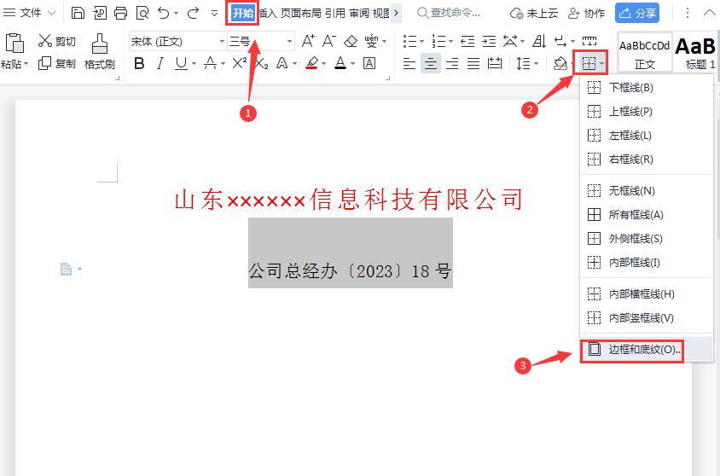Copy selection with 复制
The image size is (720, 476).
(56, 63)
